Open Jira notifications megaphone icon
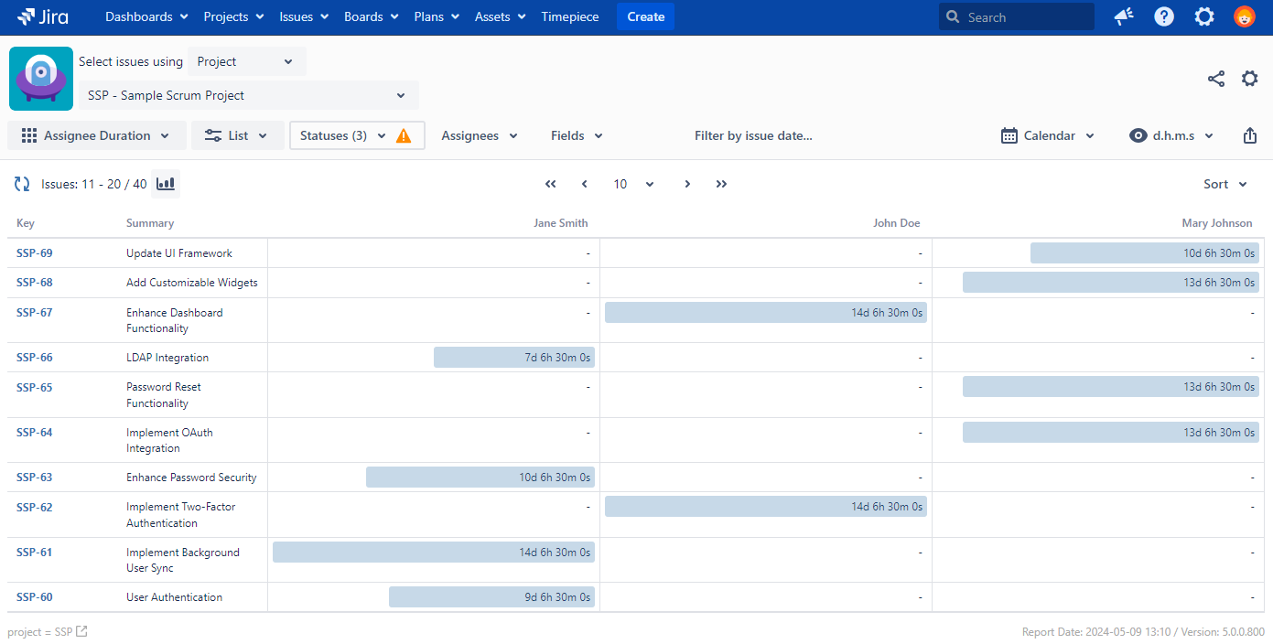This screenshot has height=644, width=1273. click(x=1124, y=16)
